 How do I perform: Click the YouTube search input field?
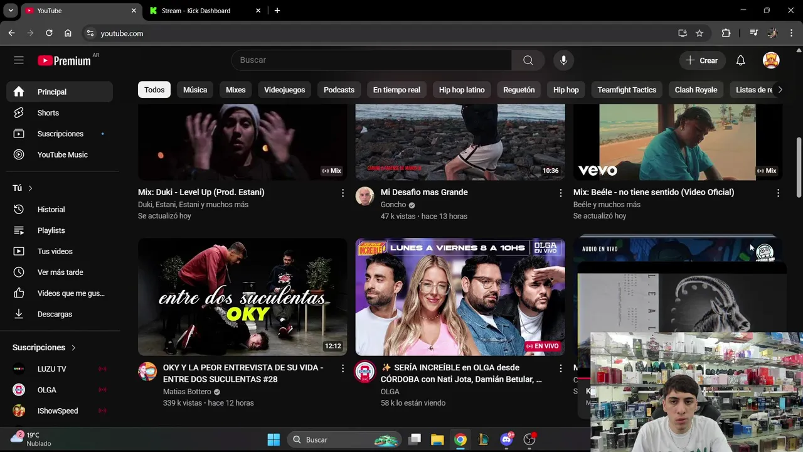click(371, 60)
